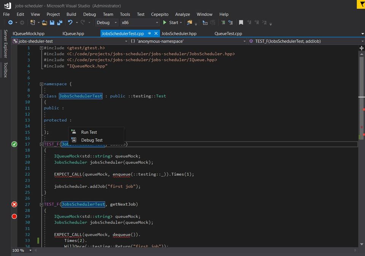The image size is (365, 256).
Task: Remove the breakpoint at line 29
Action: [x=14, y=216]
